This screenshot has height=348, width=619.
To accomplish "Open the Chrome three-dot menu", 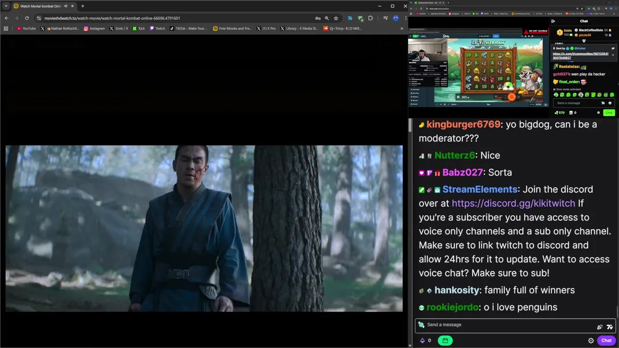I will [x=405, y=18].
